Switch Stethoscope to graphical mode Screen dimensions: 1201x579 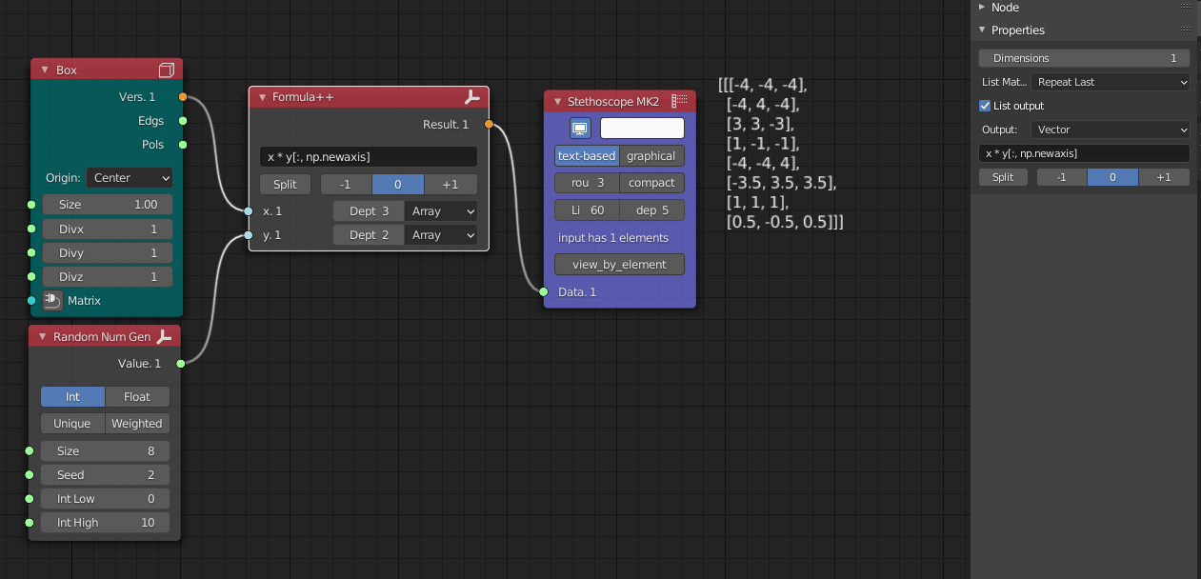[x=651, y=156]
